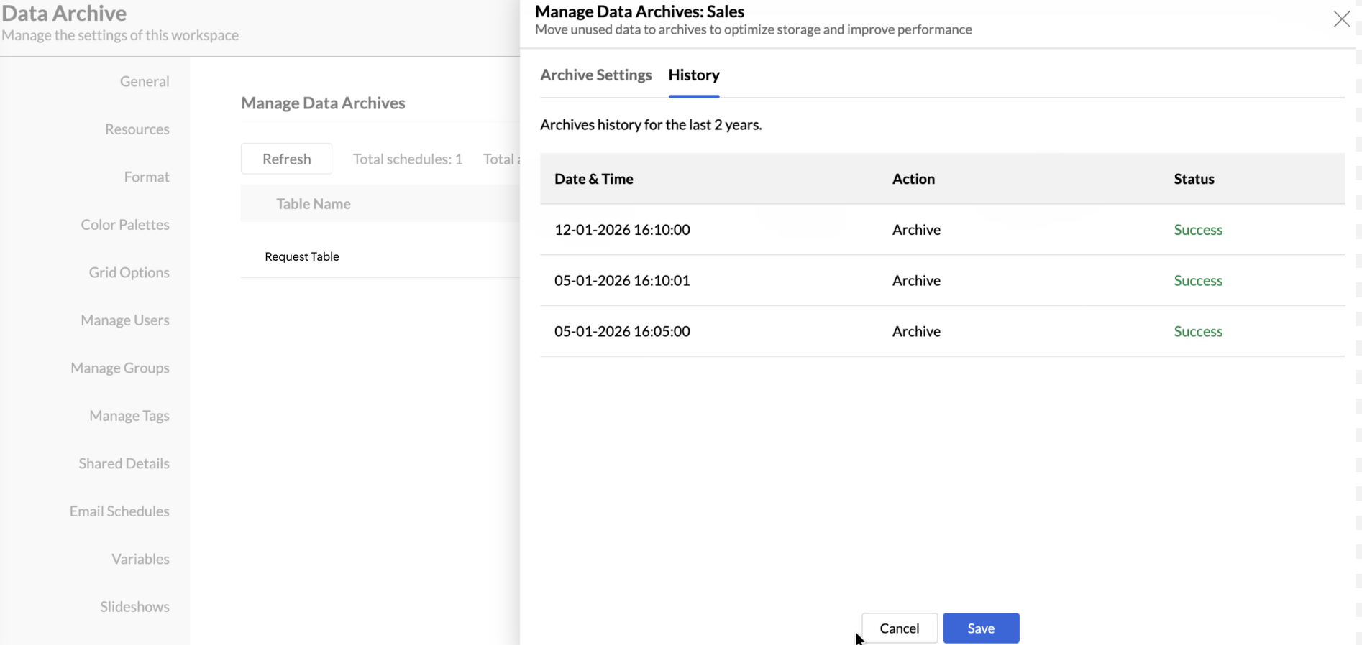This screenshot has width=1362, height=645.
Task: Open Email Schedules settings
Action: pyautogui.click(x=119, y=511)
